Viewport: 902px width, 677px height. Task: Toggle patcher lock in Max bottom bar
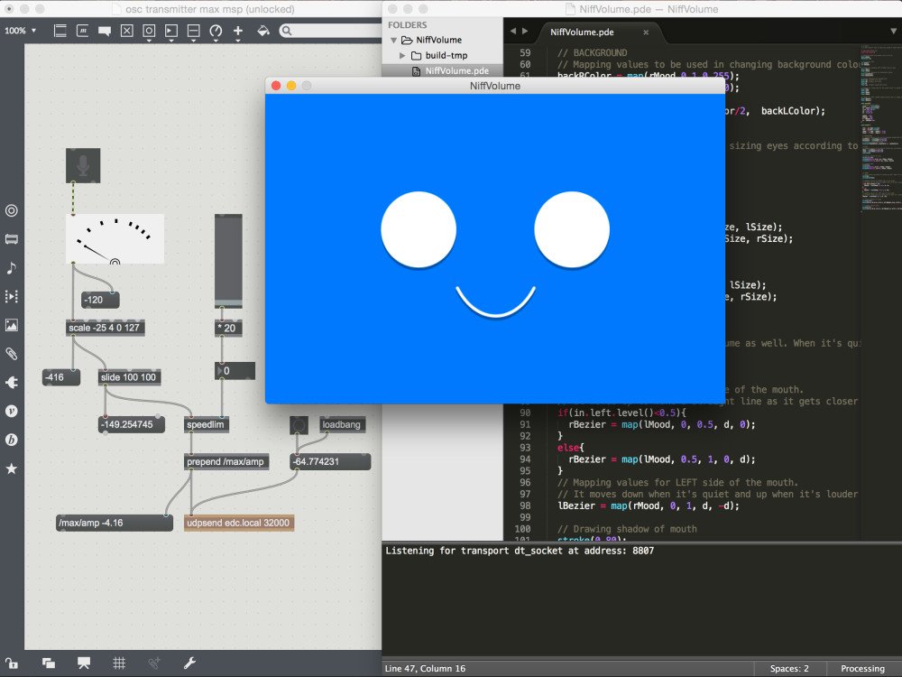12,663
